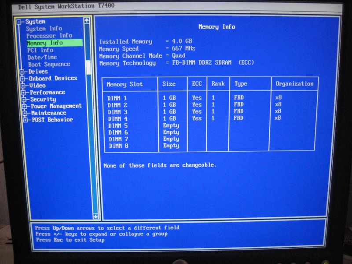Image resolution: width=352 pixels, height=264 pixels.
Task: Click the Memory Info page title
Action: pos(216,27)
